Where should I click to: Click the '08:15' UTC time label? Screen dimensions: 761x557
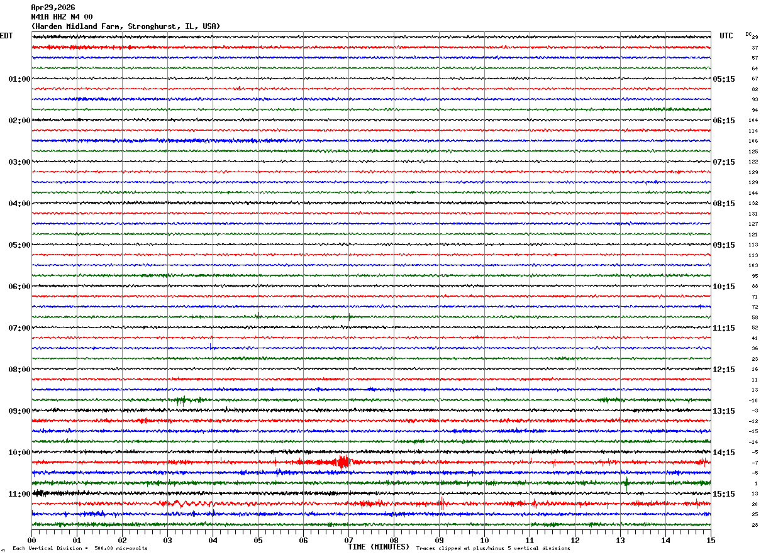point(724,204)
